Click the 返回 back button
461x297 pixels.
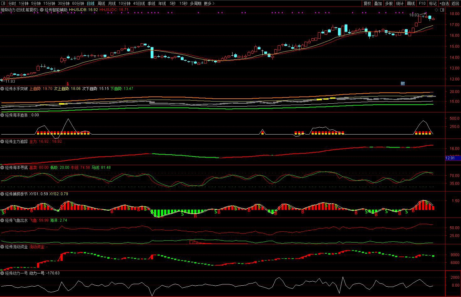455,3
